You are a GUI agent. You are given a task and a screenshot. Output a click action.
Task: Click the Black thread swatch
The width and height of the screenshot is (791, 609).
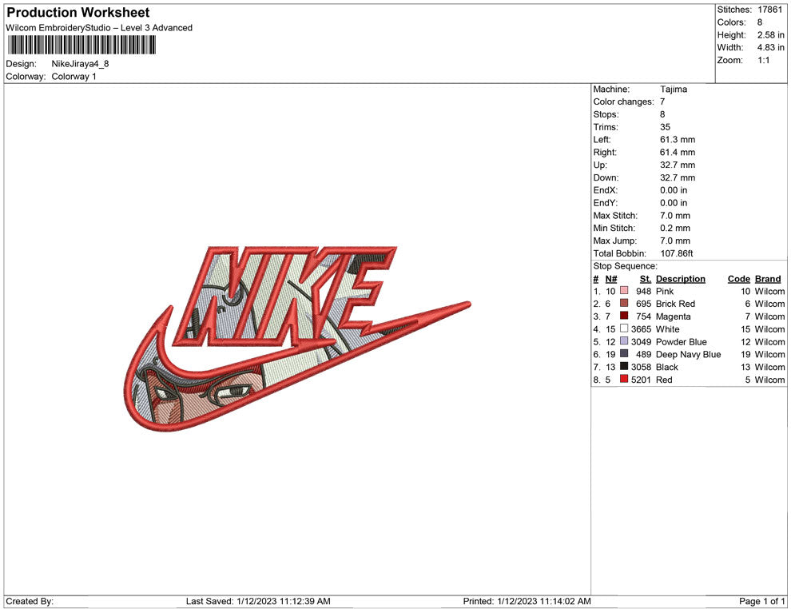pos(624,366)
